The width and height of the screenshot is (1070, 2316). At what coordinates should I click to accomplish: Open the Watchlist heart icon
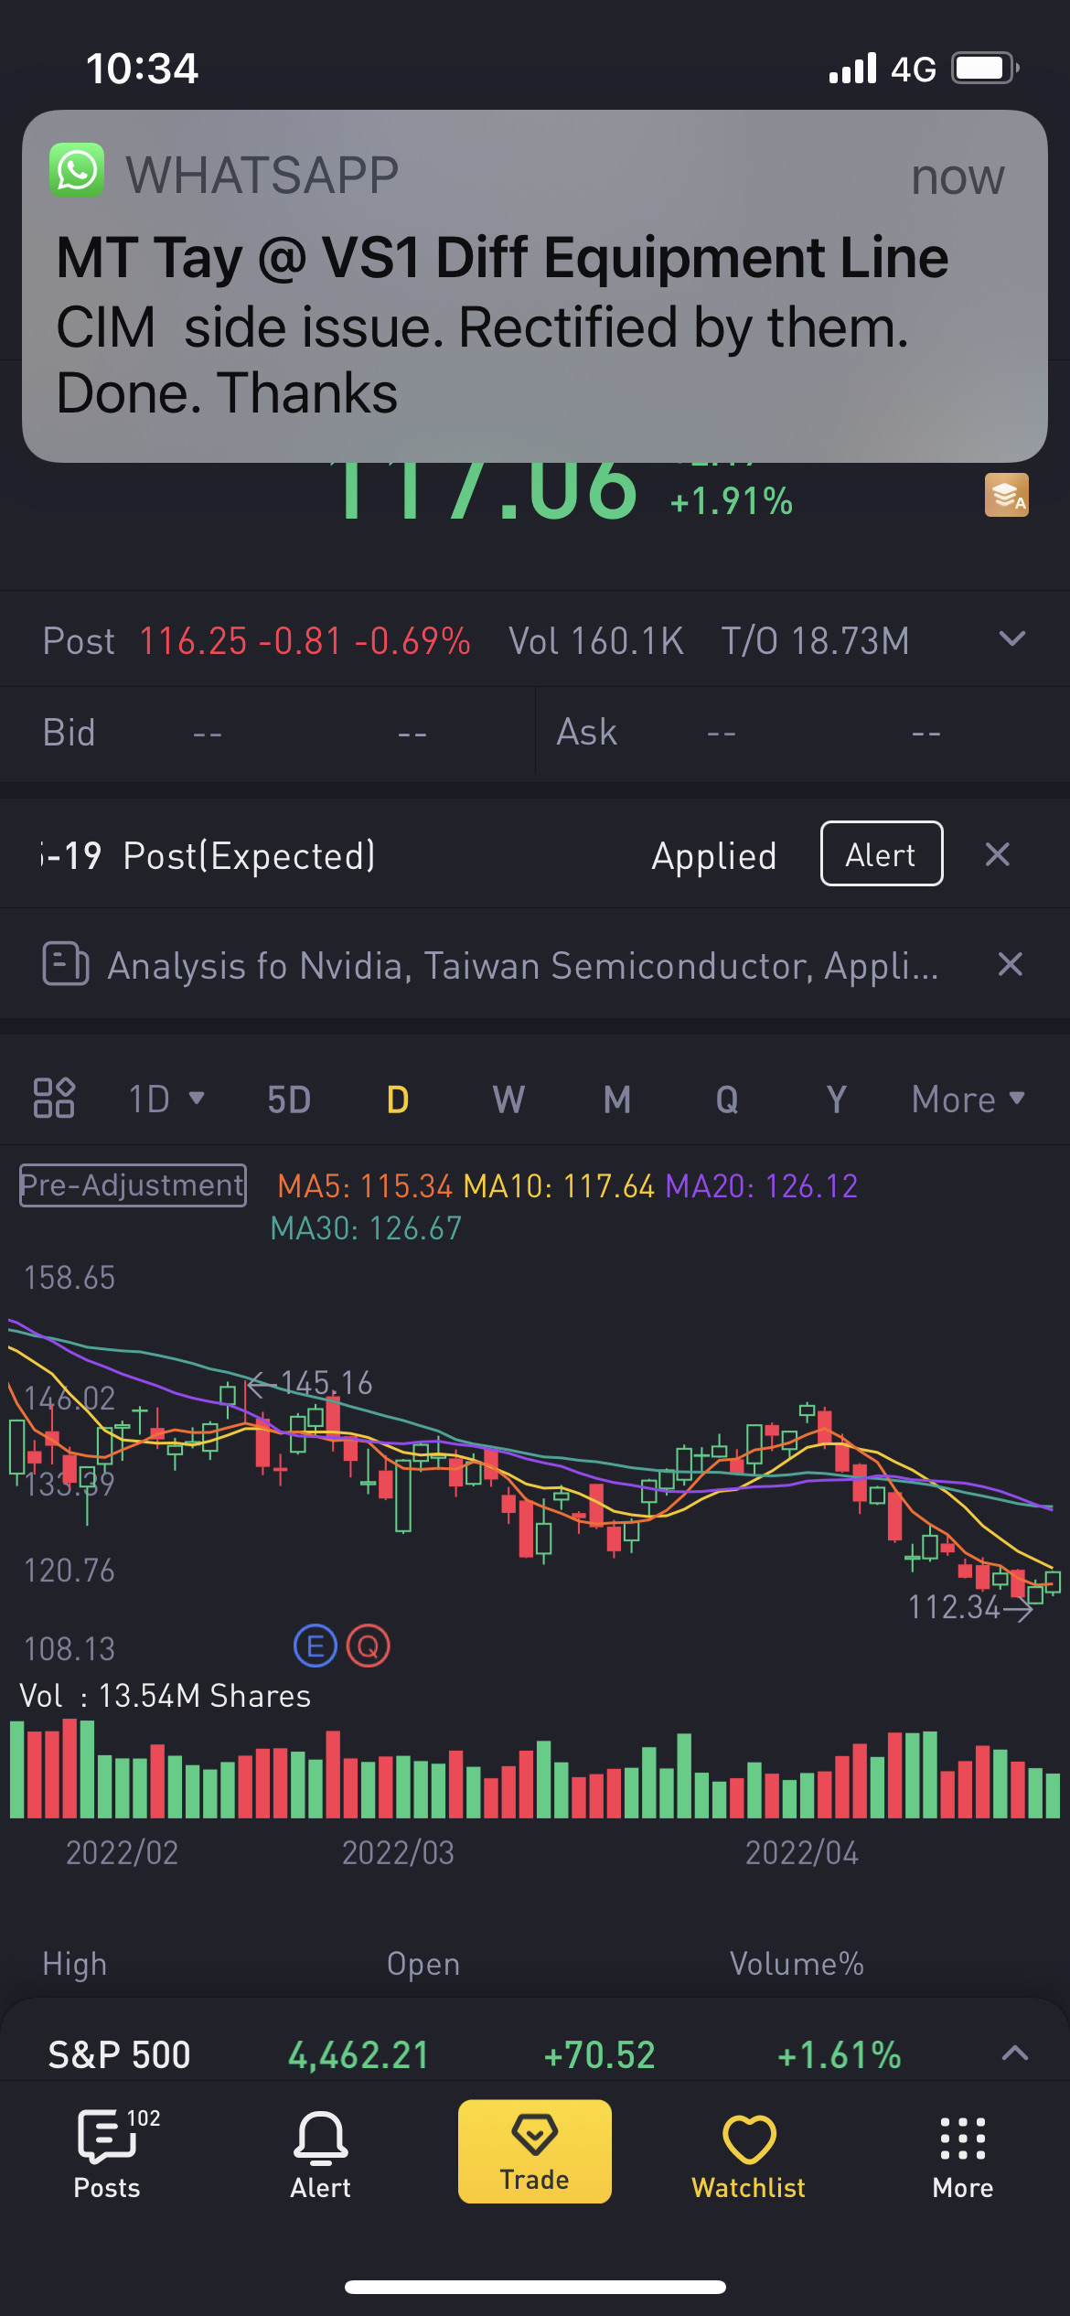coord(748,2153)
